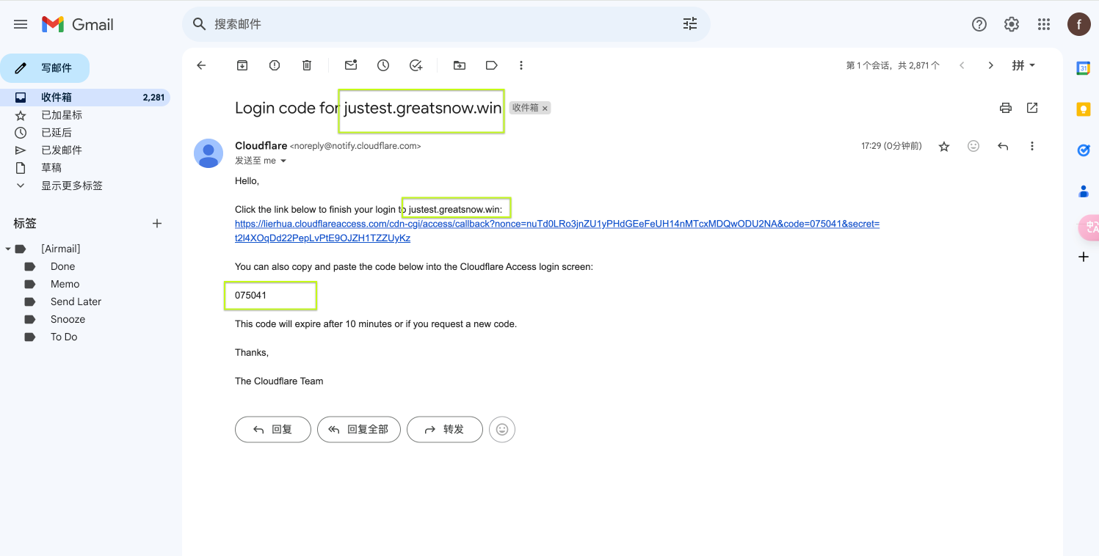The width and height of the screenshot is (1099, 556).
Task: Mark the email as unread
Action: (x=351, y=65)
